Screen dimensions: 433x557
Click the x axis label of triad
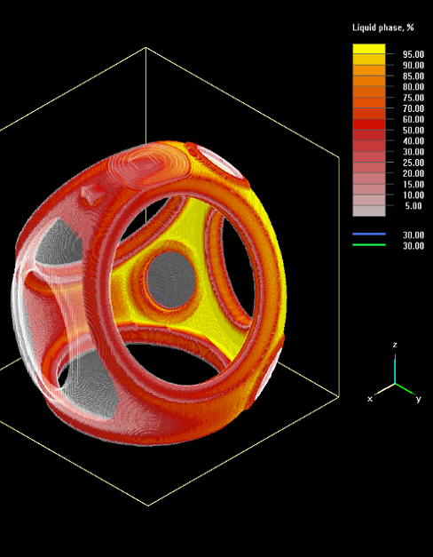(x=370, y=399)
